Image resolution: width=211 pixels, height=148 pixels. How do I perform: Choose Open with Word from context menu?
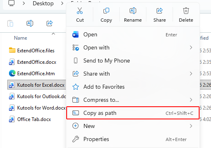tap(133, 35)
